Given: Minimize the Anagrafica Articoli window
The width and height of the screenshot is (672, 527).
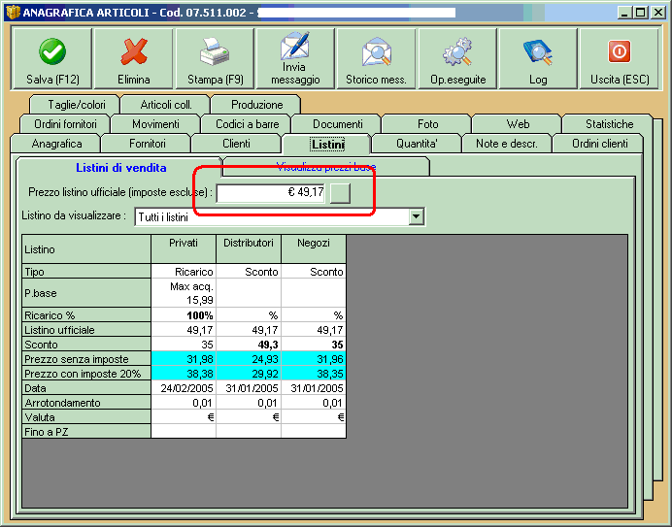Looking at the screenshot, I should pyautogui.click(x=624, y=13).
